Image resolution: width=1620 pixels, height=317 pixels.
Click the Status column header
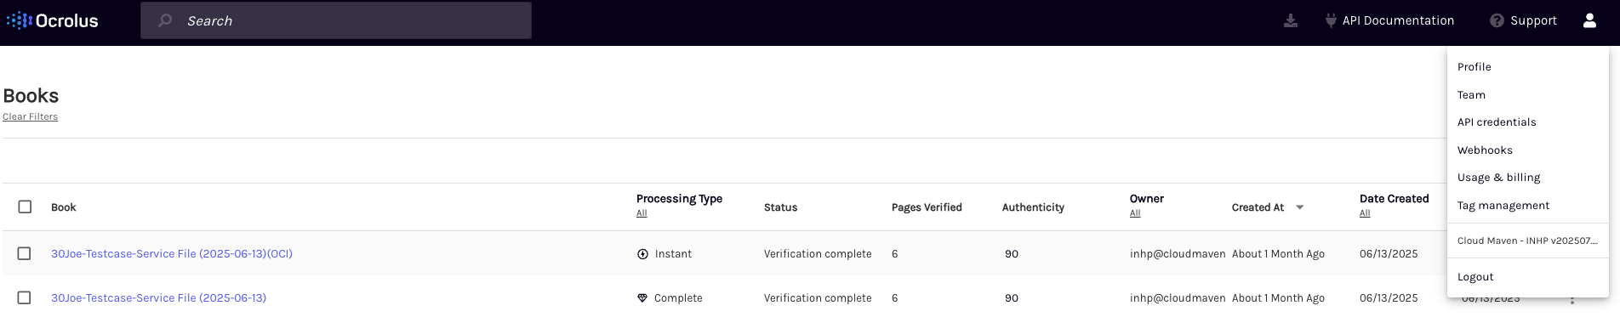coord(780,207)
